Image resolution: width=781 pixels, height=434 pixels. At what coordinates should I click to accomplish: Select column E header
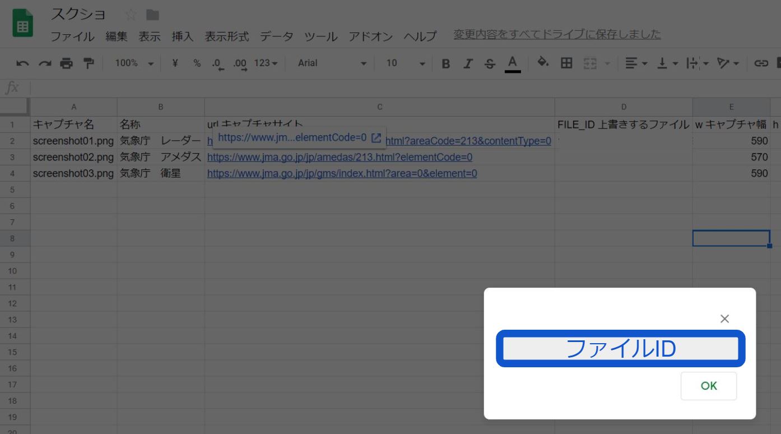tap(731, 107)
